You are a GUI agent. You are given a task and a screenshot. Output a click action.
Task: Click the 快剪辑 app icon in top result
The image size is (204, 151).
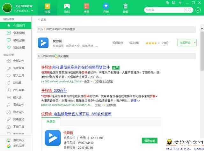click(x=43, y=43)
